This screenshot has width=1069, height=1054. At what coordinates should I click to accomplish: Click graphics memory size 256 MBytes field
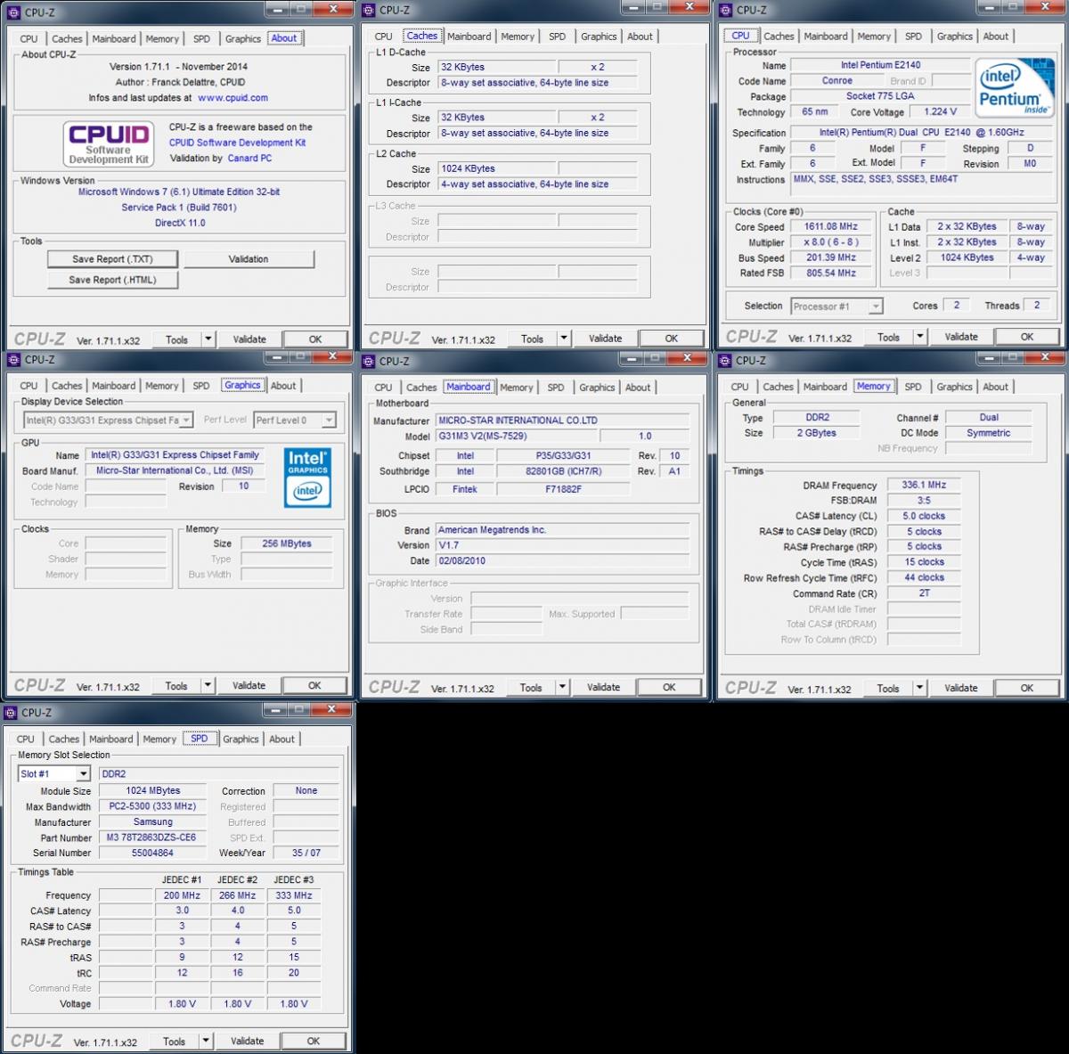[287, 543]
